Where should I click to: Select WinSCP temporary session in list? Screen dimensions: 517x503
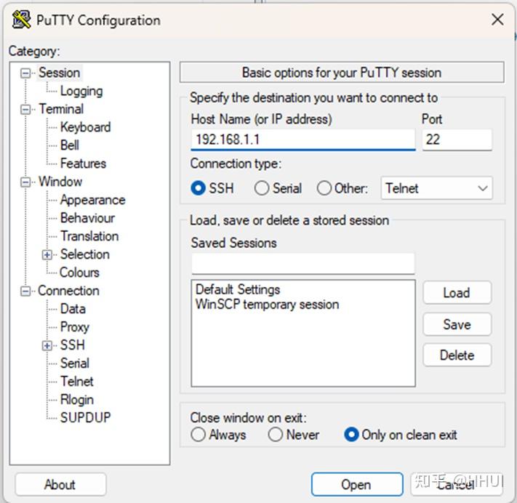point(267,305)
